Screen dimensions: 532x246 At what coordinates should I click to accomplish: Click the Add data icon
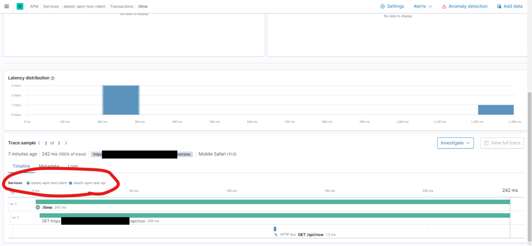point(499,6)
